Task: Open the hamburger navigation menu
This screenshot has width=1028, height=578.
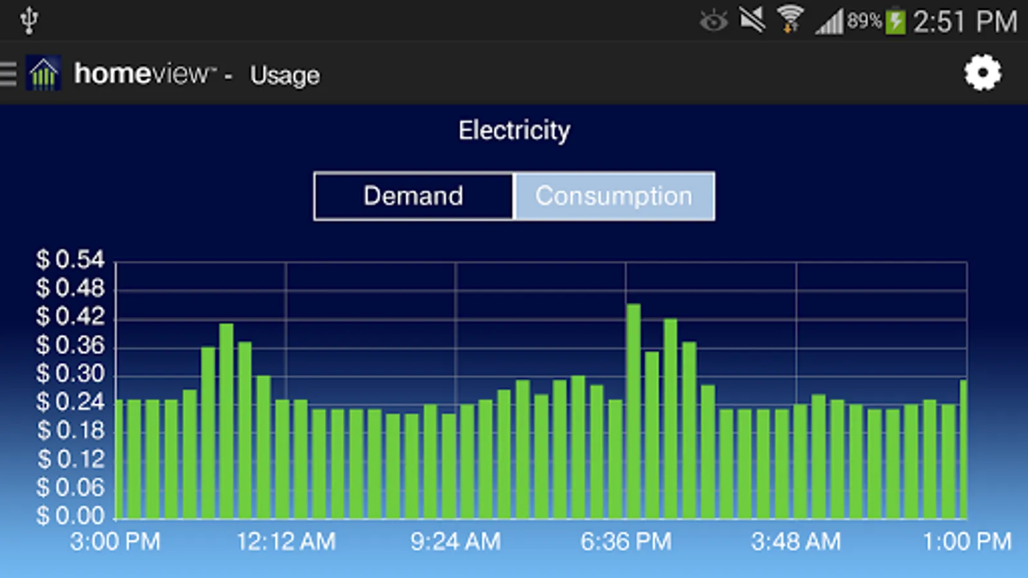Action: coord(8,74)
